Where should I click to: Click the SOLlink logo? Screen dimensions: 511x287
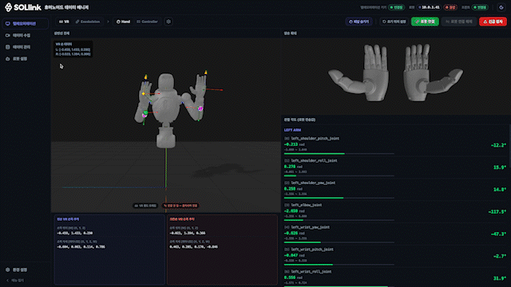(x=23, y=7)
